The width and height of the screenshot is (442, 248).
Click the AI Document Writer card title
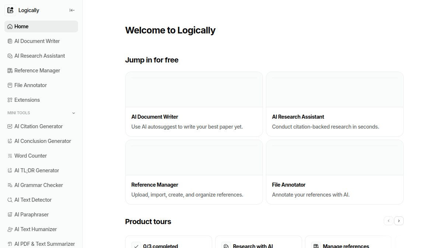tap(155, 117)
